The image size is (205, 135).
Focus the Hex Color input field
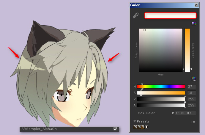pos(185,113)
